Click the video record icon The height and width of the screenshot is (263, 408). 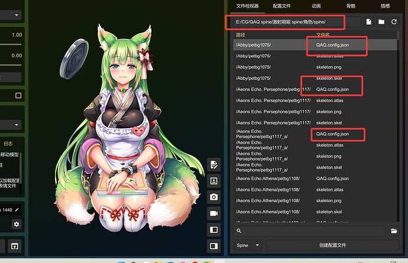click(x=213, y=213)
